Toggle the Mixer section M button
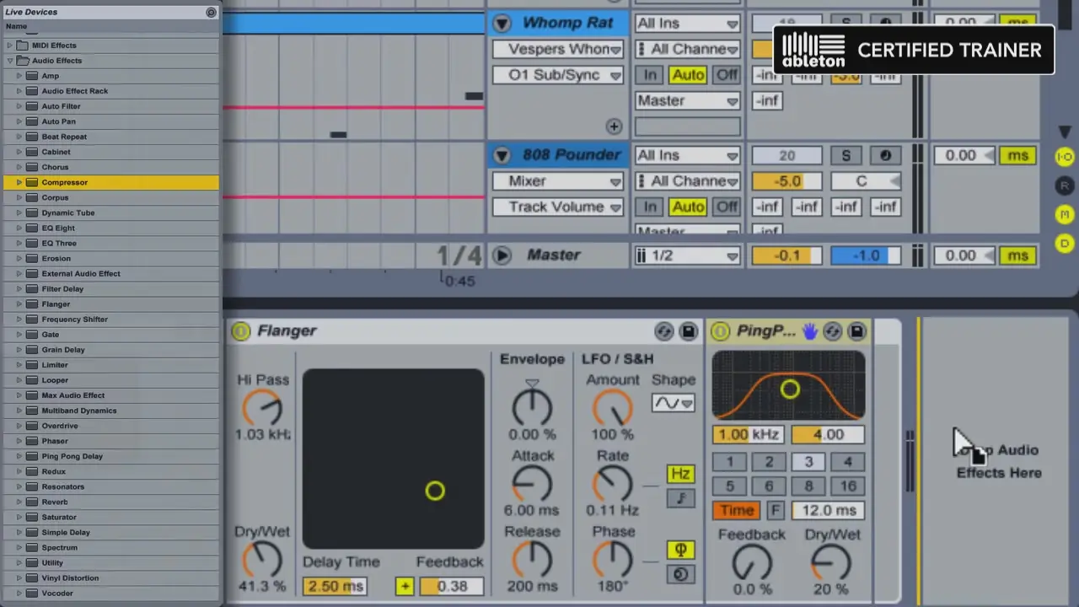 pos(1065,214)
